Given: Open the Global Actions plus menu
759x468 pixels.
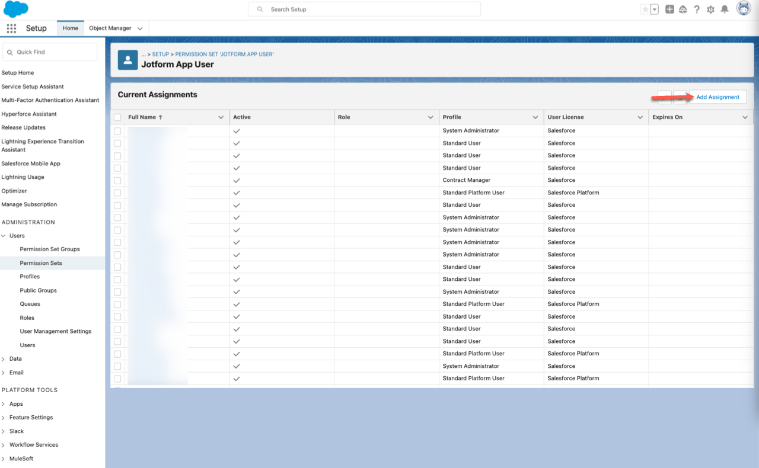Looking at the screenshot, I should coord(669,9).
